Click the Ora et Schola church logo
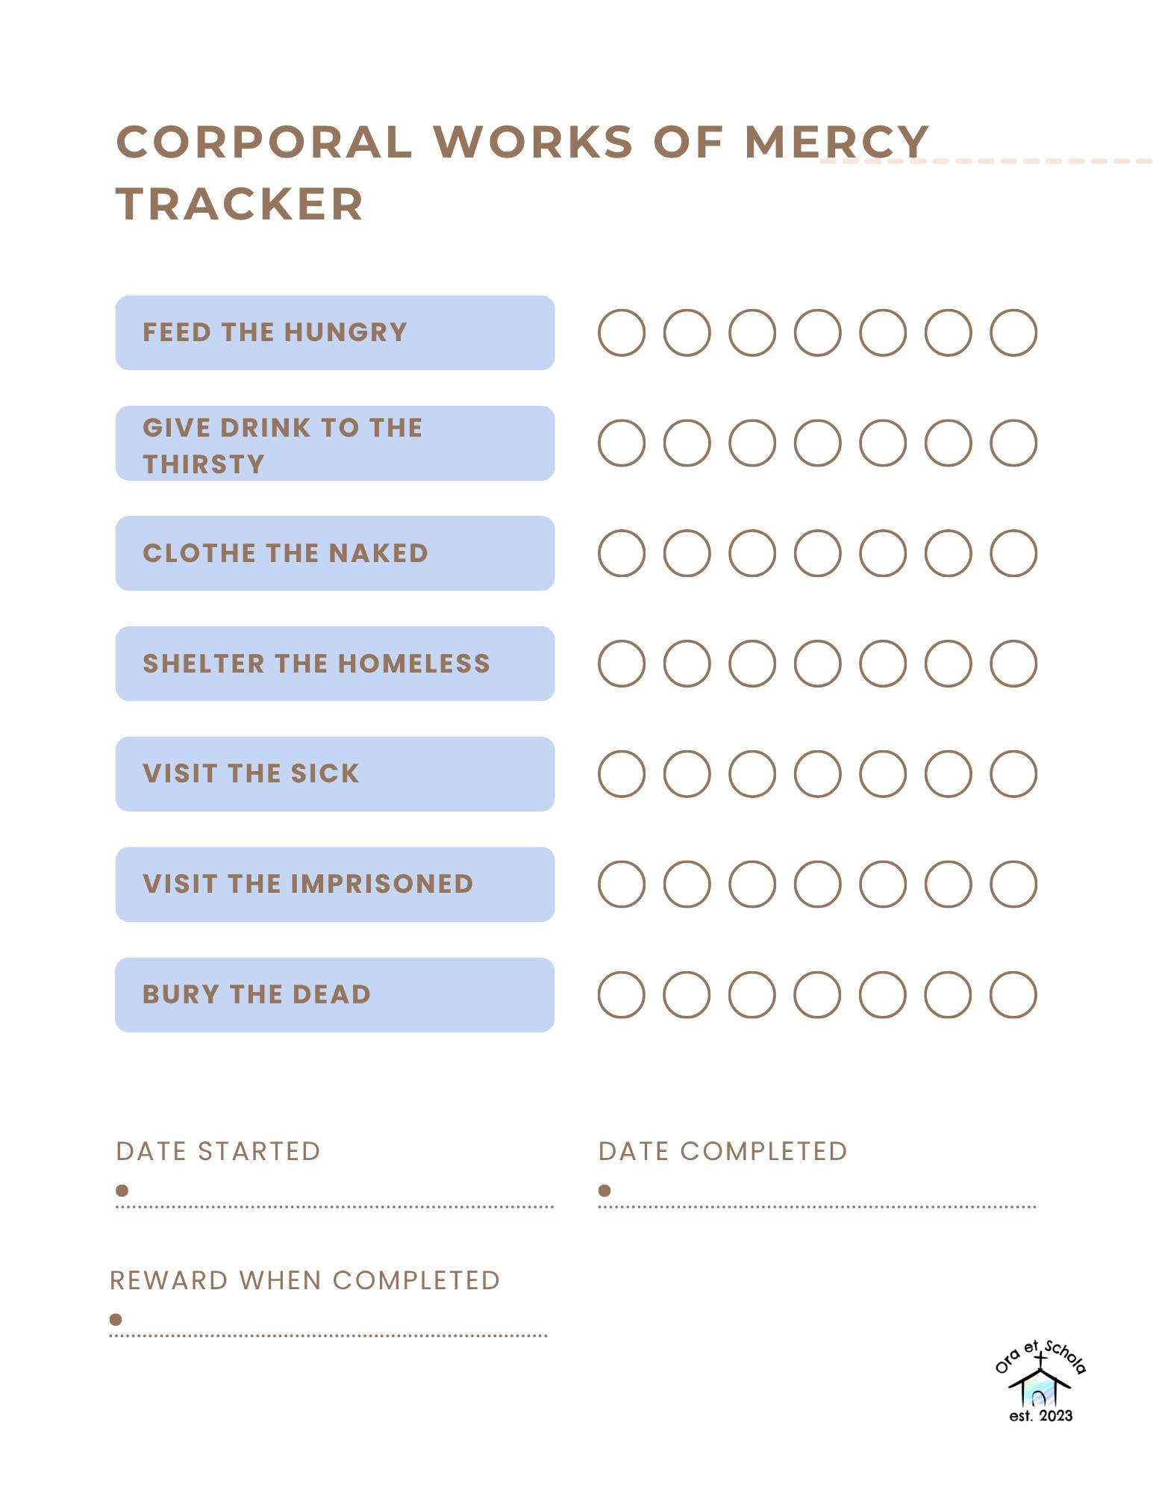Screen dimensions: 1153x1493 (x=1040, y=1382)
